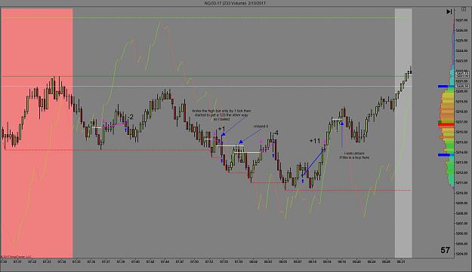
Task: Click the +1 trade result label
Action: click(x=221, y=129)
